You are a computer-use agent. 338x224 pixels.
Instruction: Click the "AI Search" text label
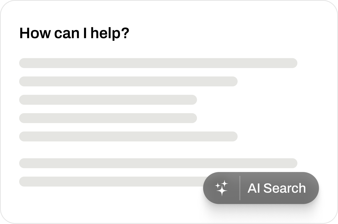click(276, 188)
